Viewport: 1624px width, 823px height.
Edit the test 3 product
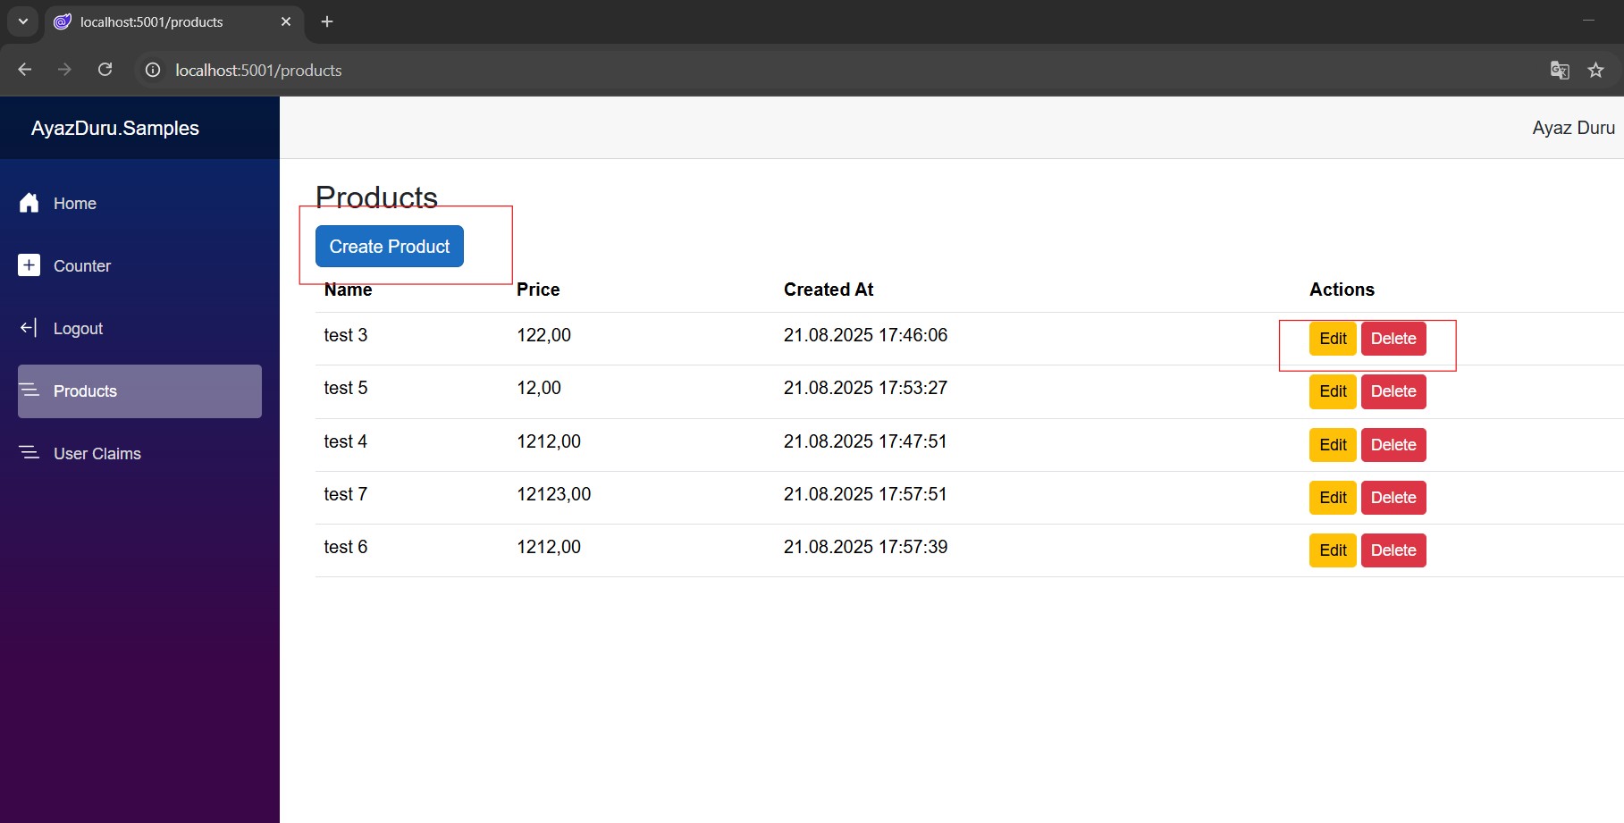click(1332, 339)
